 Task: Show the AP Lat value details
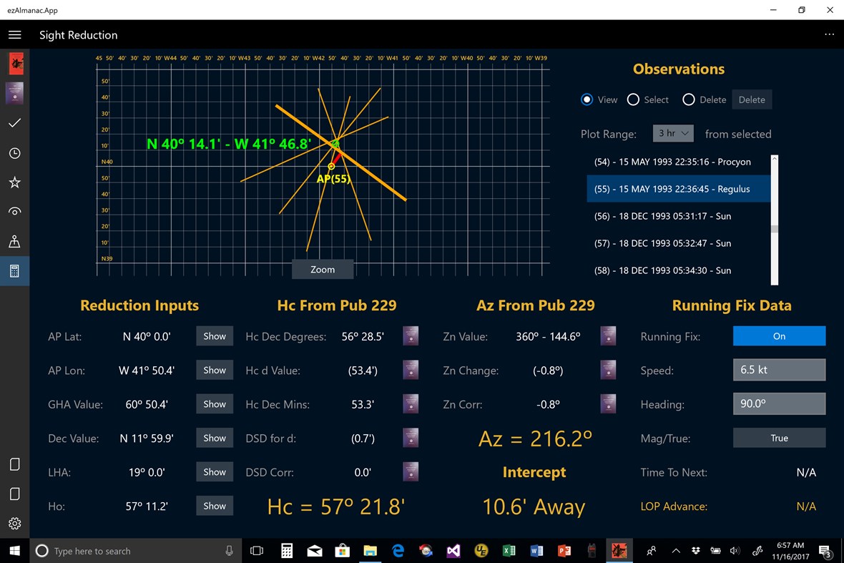tap(214, 336)
